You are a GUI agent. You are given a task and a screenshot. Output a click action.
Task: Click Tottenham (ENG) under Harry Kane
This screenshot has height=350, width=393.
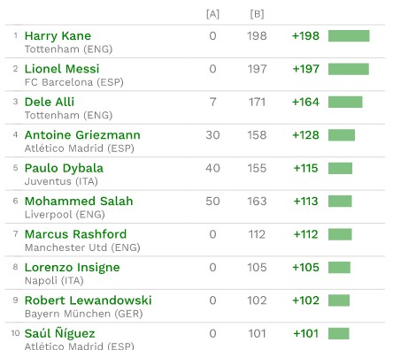tap(69, 49)
